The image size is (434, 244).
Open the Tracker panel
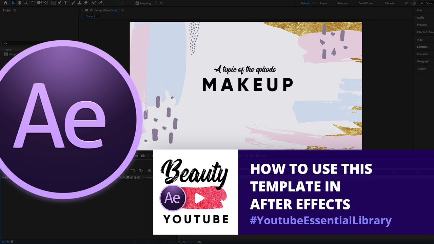[421, 69]
